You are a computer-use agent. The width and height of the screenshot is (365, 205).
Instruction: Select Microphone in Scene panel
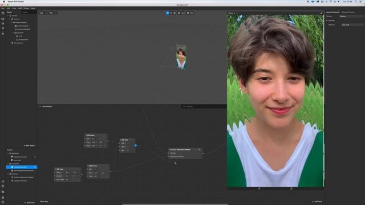18,43
